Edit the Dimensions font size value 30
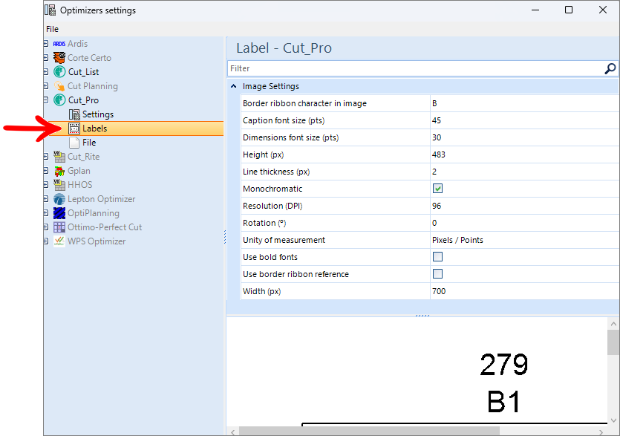This screenshot has height=436, width=620. click(524, 137)
